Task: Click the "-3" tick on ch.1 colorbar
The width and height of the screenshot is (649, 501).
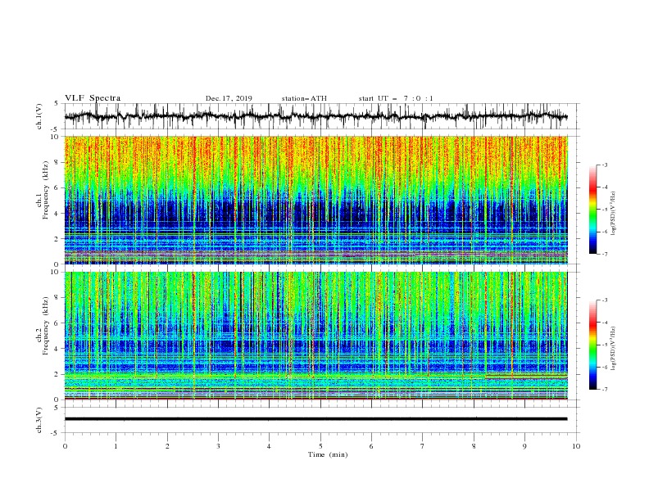Action: click(604, 165)
